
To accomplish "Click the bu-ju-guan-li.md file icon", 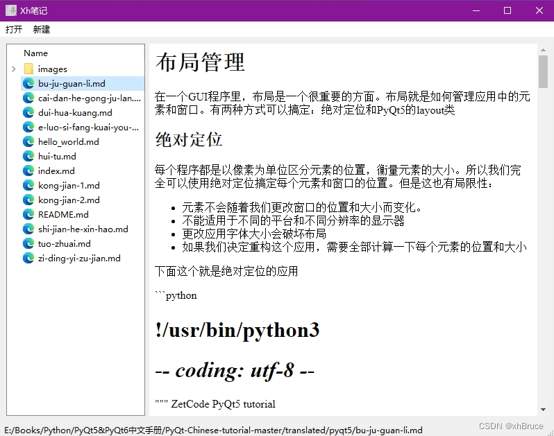I will coord(28,84).
